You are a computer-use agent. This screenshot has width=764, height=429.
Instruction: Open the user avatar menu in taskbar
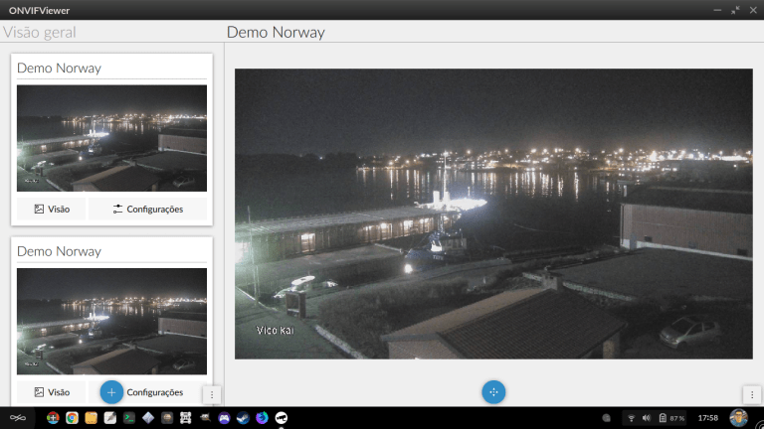738,418
